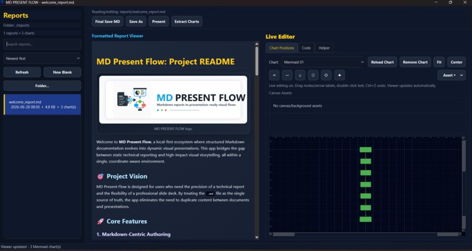This screenshot has width=472, height=251.
Task: Choose a folder with Folder... button
Action: coord(42,86)
